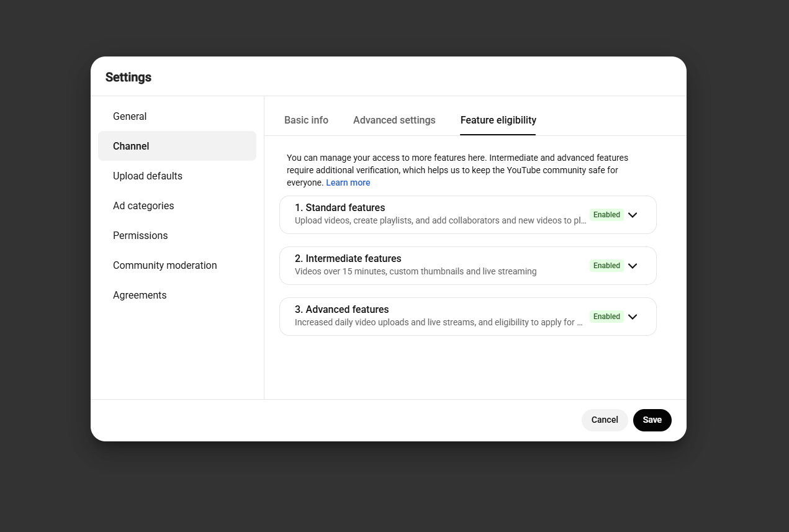Select the Feature eligibility tab
This screenshot has height=532, width=789.
pos(498,120)
